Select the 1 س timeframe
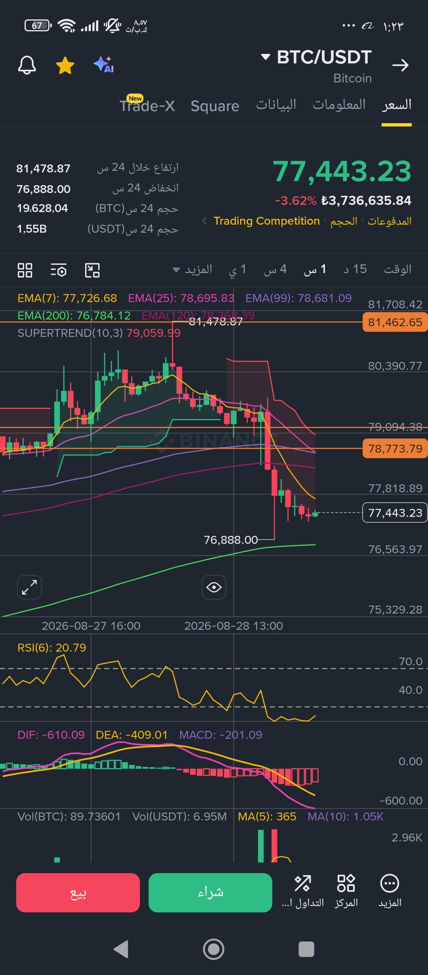 click(x=315, y=270)
